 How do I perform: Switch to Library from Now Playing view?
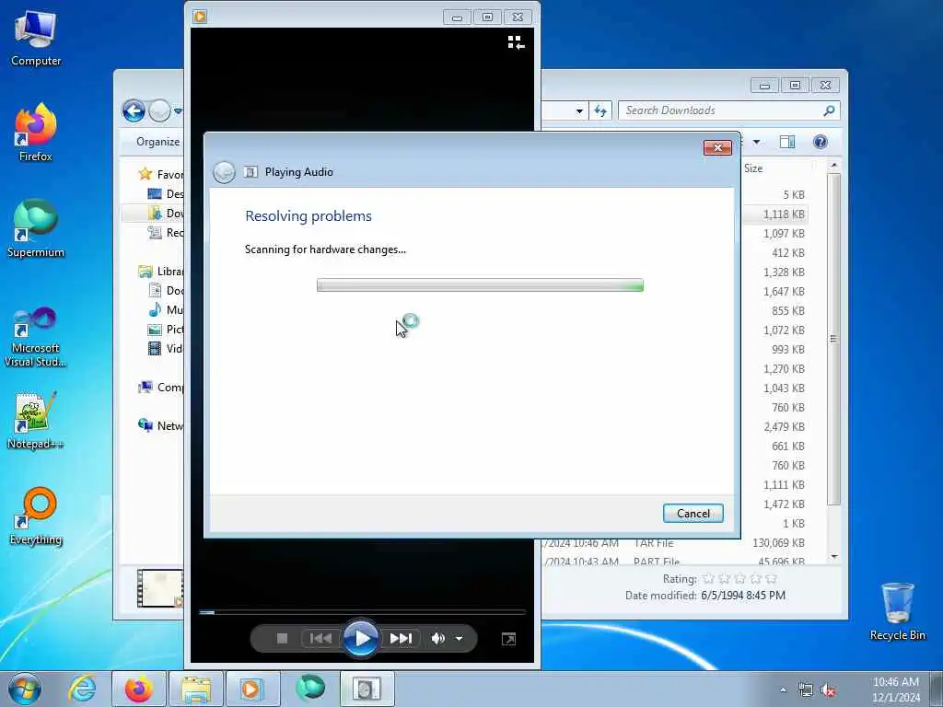click(x=516, y=42)
